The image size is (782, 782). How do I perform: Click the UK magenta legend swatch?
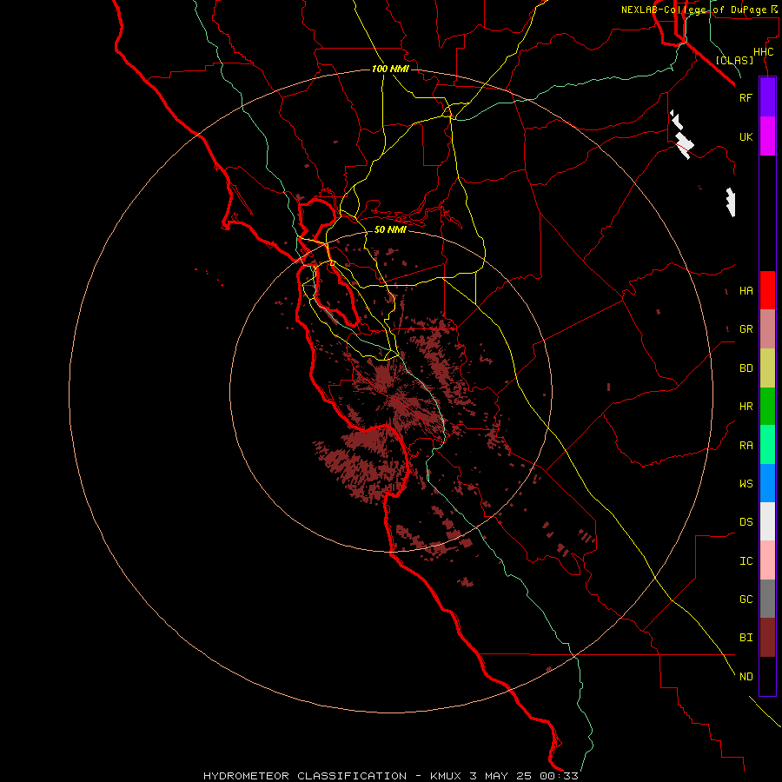pos(767,136)
